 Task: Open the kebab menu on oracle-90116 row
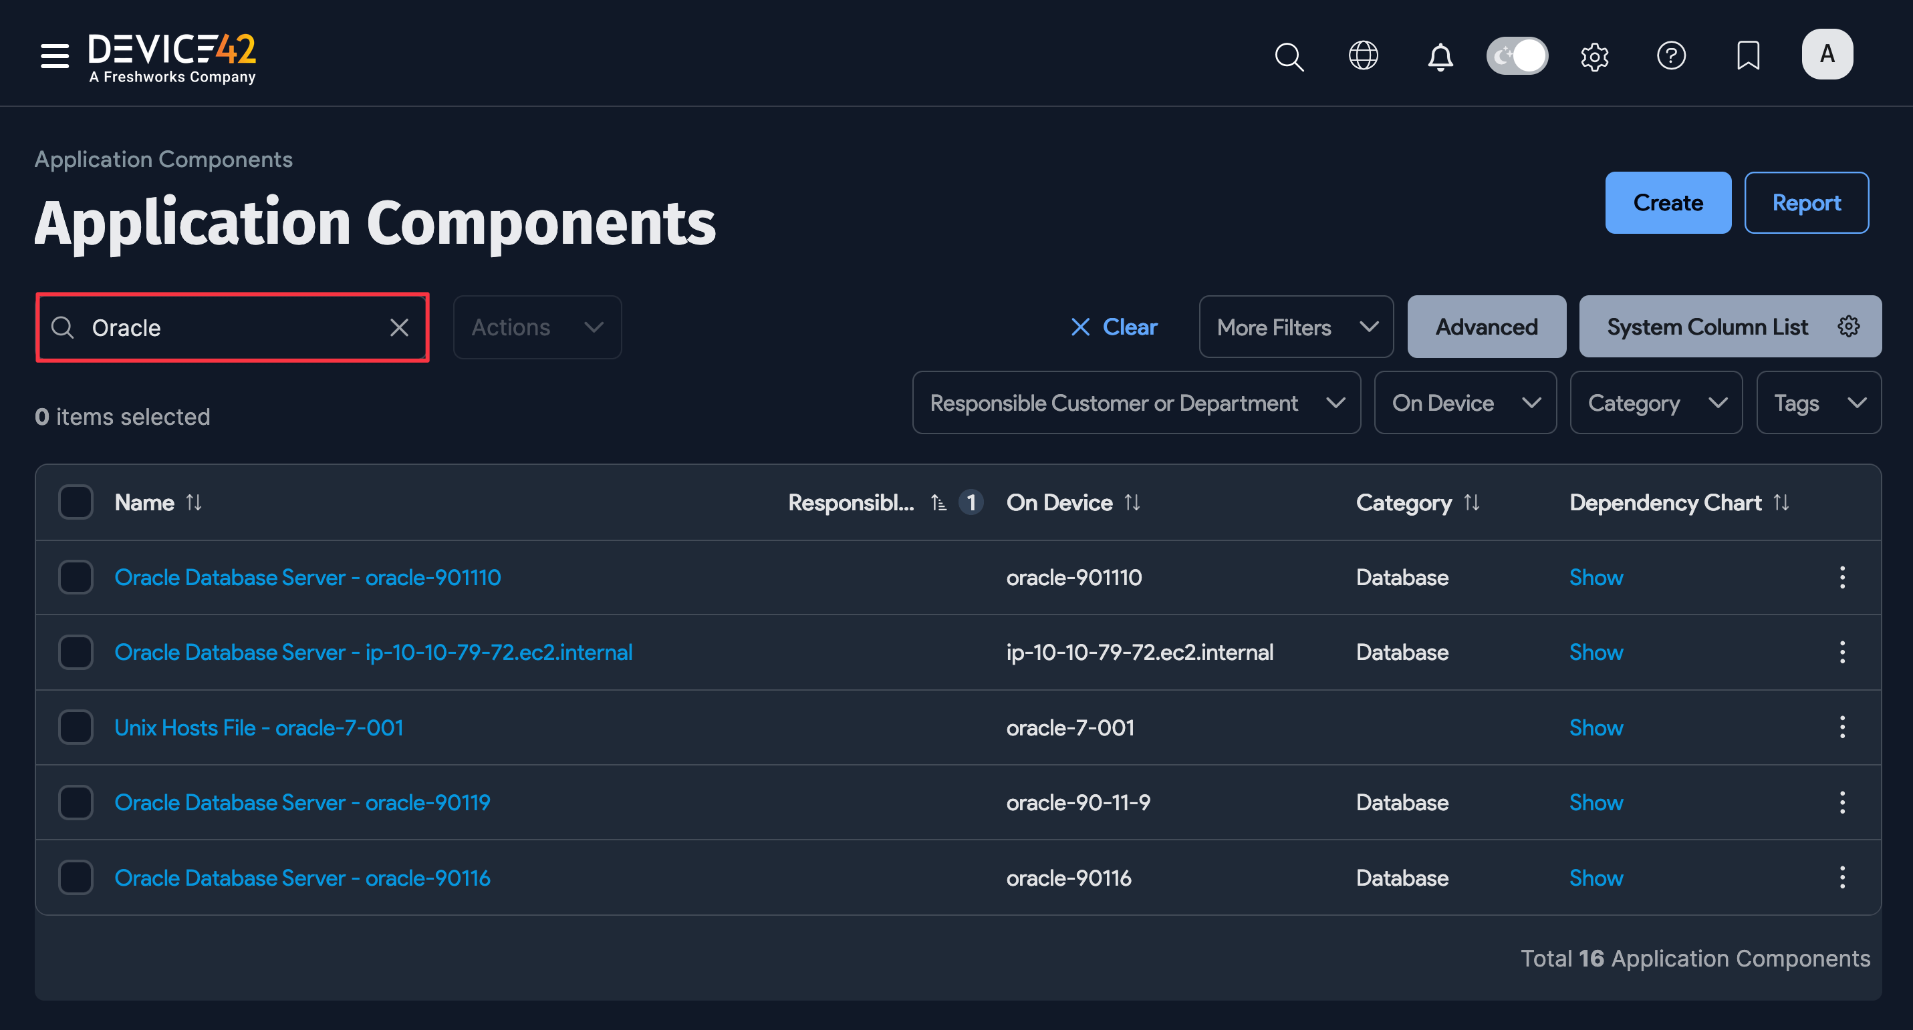coord(1843,877)
